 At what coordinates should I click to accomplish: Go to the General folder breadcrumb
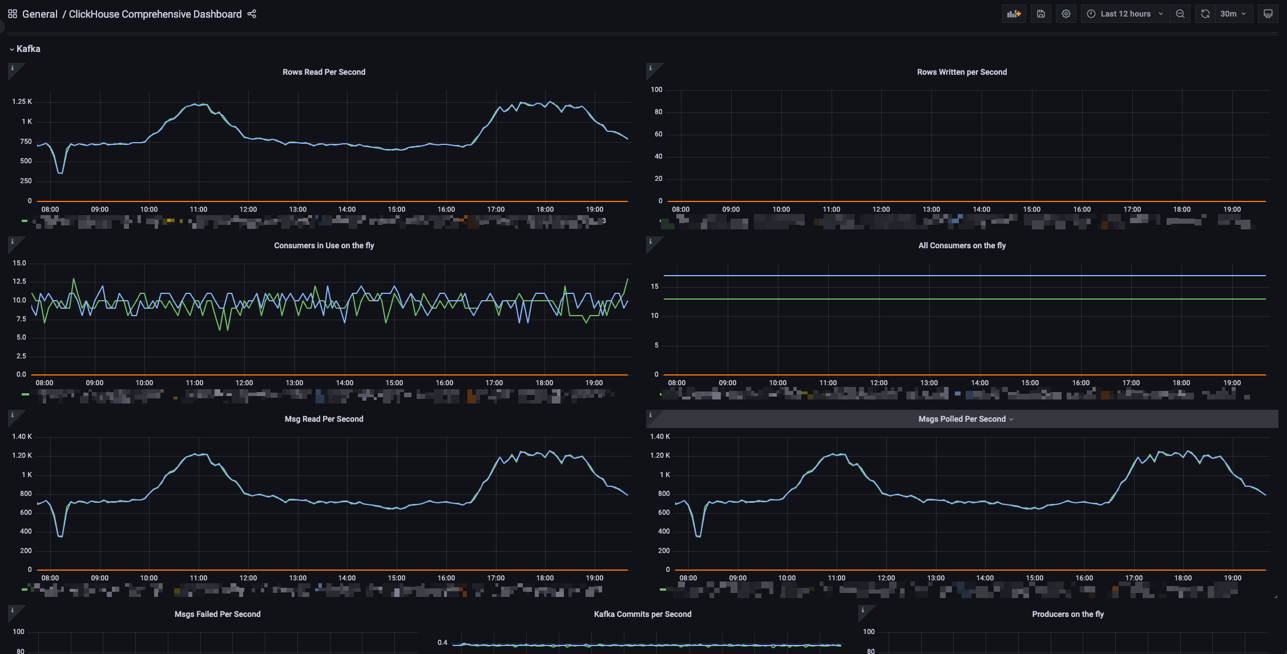coord(40,14)
